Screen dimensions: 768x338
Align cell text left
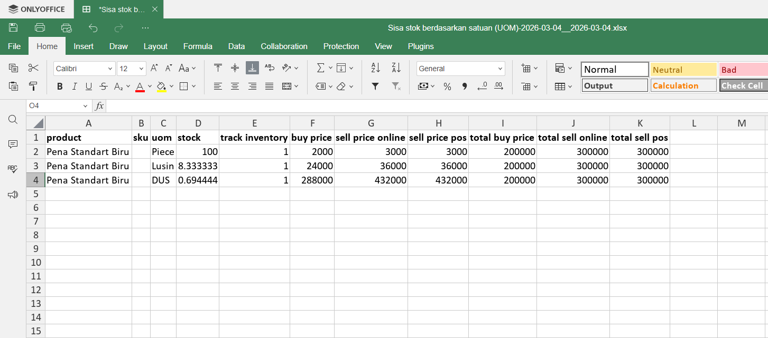(x=218, y=86)
